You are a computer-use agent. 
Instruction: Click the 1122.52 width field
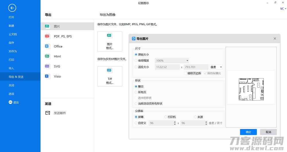167,67
